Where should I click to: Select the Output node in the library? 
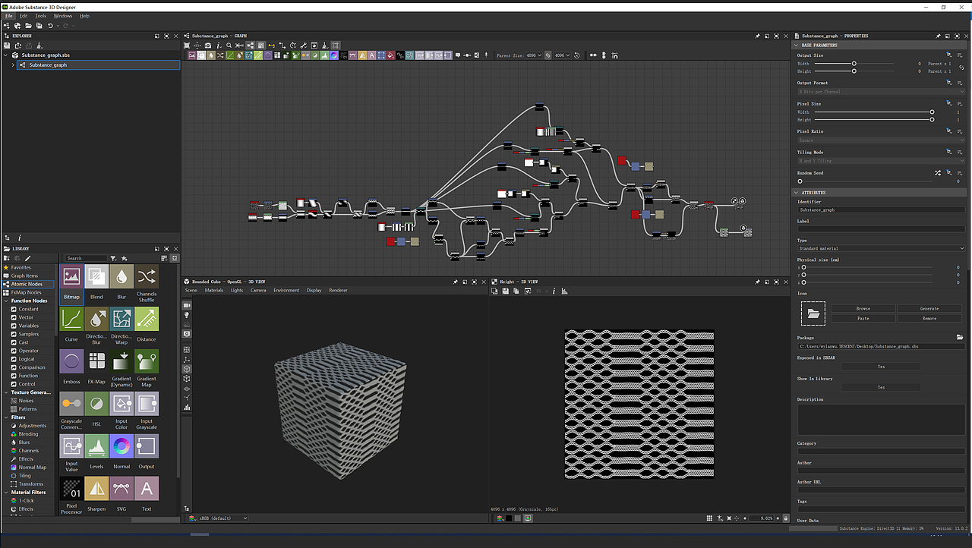point(147,446)
